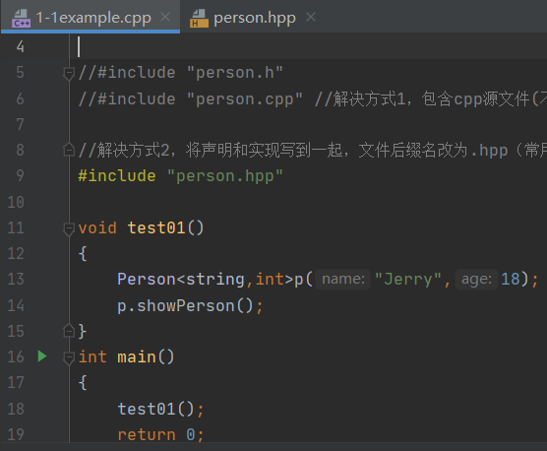
Task: Click line number 9 in the gutter
Action: click(20, 175)
